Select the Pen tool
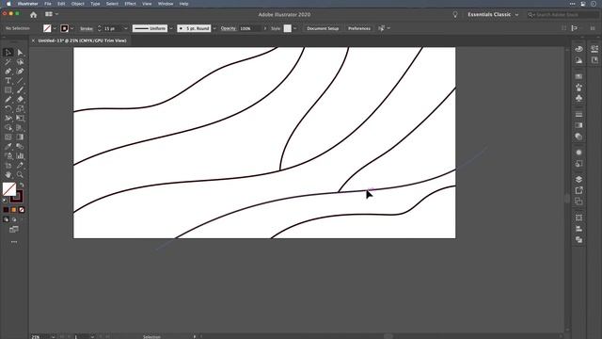Screen dimensions: 602x339 (8, 72)
